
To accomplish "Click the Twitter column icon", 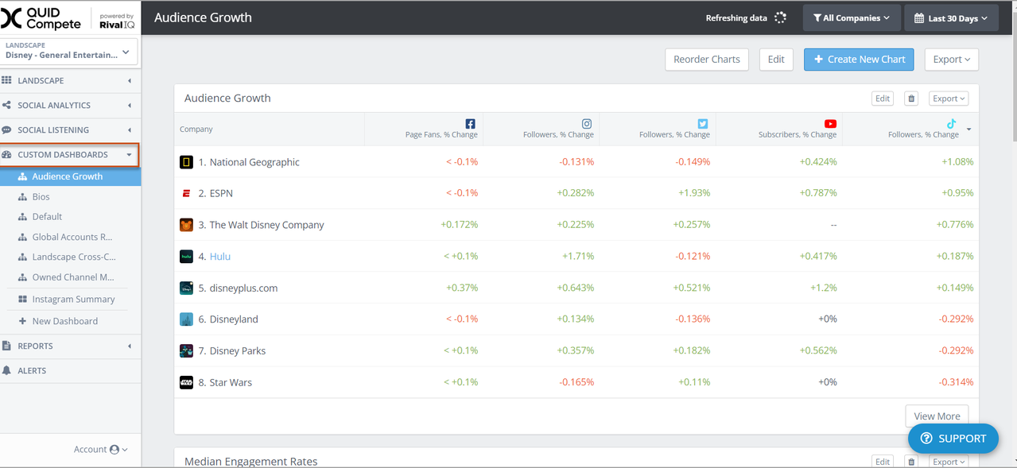I will [703, 124].
